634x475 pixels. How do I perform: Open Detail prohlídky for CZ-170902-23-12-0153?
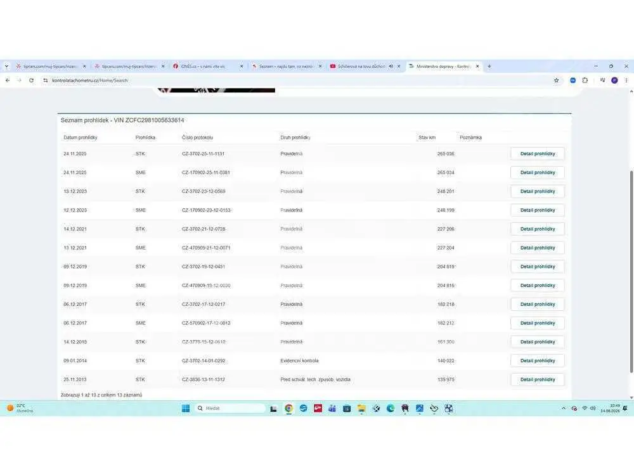(x=538, y=210)
